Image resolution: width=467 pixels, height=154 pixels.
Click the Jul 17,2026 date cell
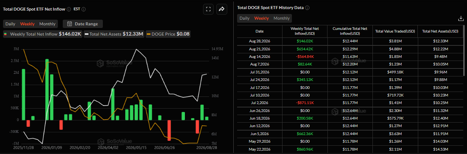[259, 87]
